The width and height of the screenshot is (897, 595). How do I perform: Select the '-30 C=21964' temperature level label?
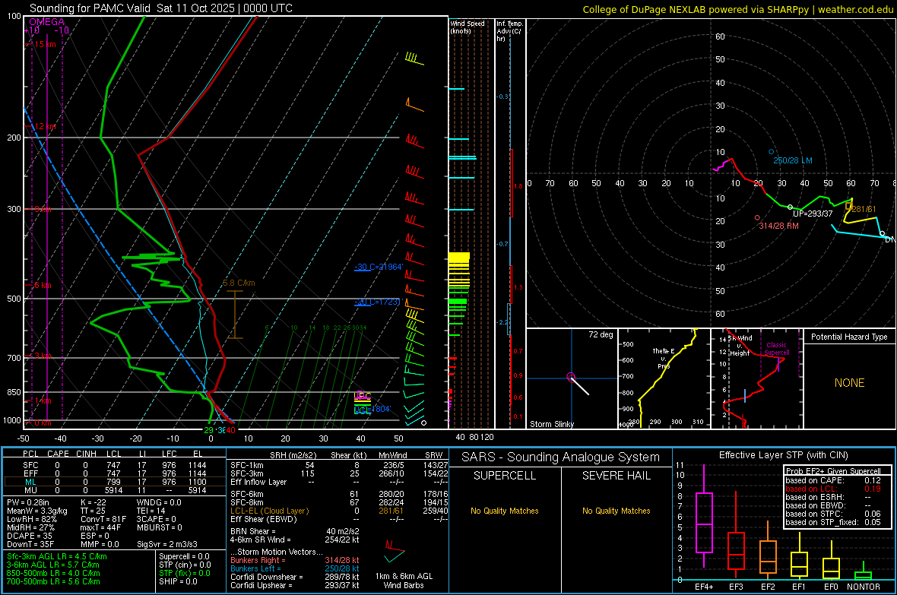379,267
